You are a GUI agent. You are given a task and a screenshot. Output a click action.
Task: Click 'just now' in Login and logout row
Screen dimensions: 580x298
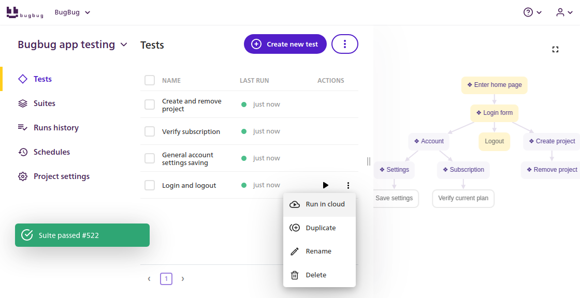(x=266, y=185)
